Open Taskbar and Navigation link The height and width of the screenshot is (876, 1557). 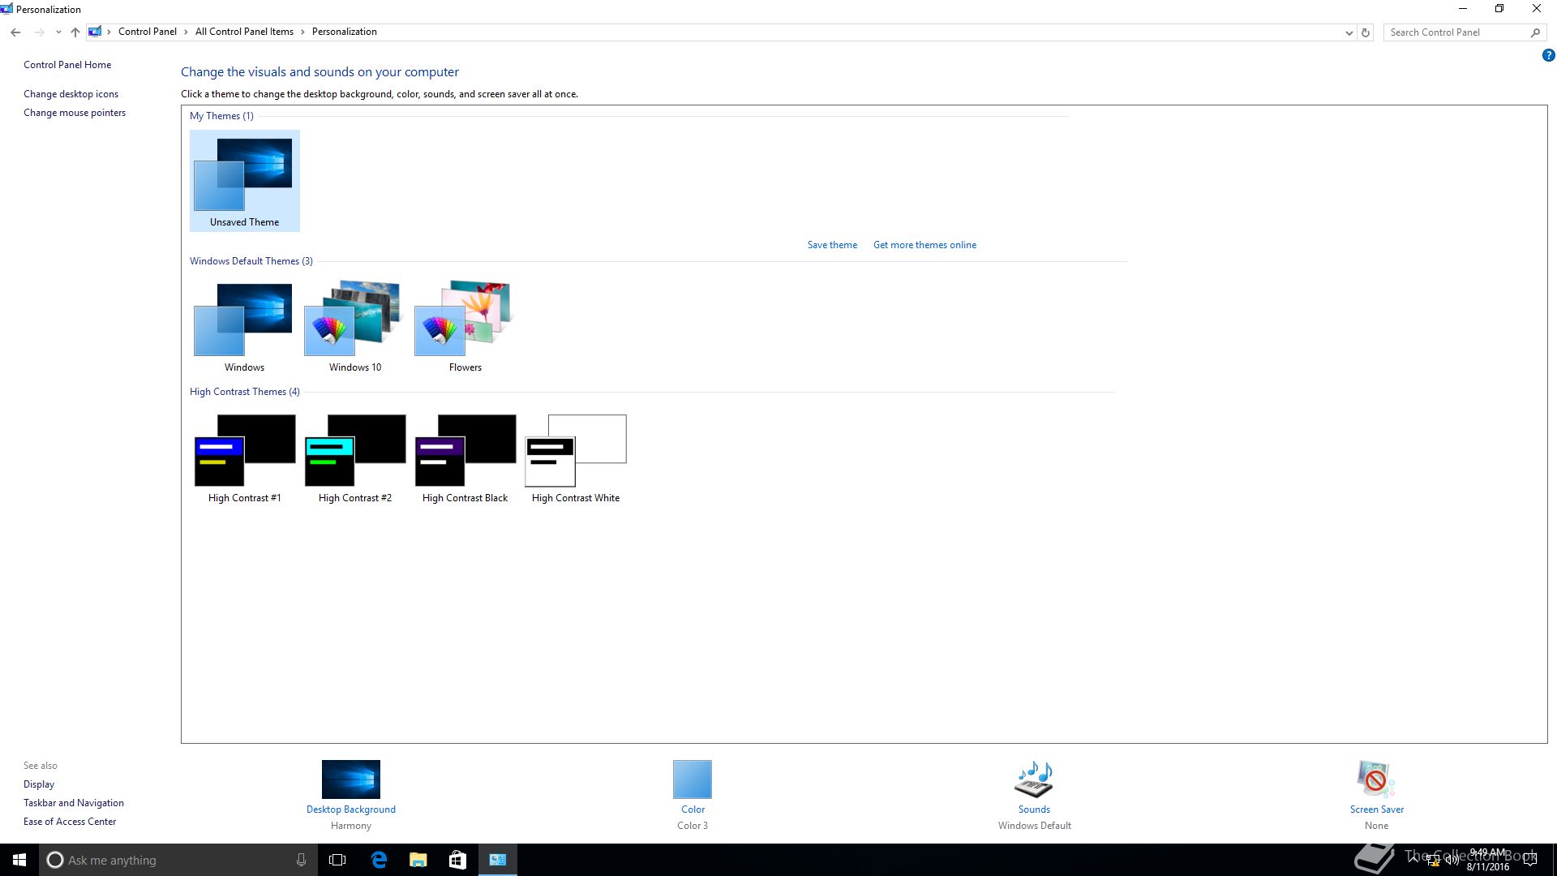pos(74,803)
